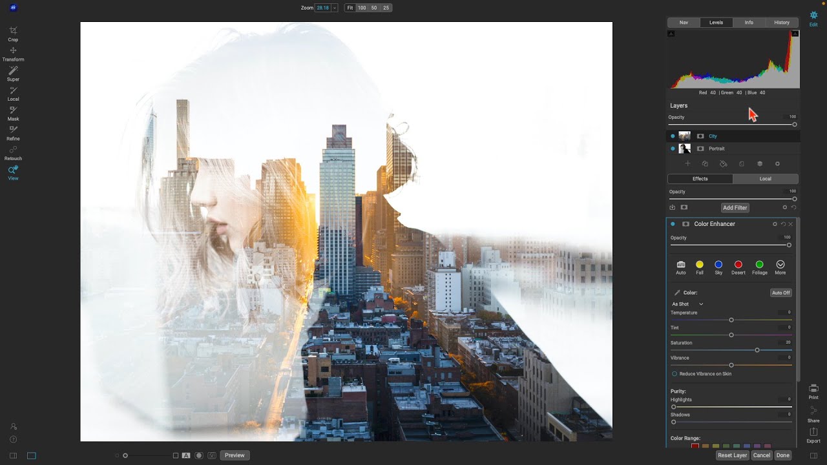Toggle visibility of the City layer
Screen dimensions: 827x465
[x=673, y=136]
